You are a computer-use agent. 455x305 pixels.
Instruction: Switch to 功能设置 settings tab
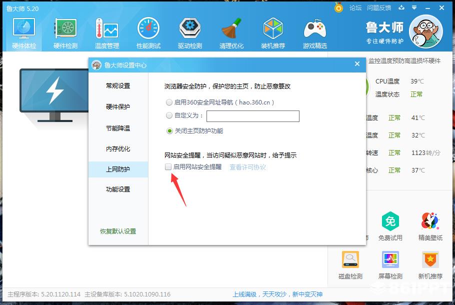pyautogui.click(x=118, y=189)
